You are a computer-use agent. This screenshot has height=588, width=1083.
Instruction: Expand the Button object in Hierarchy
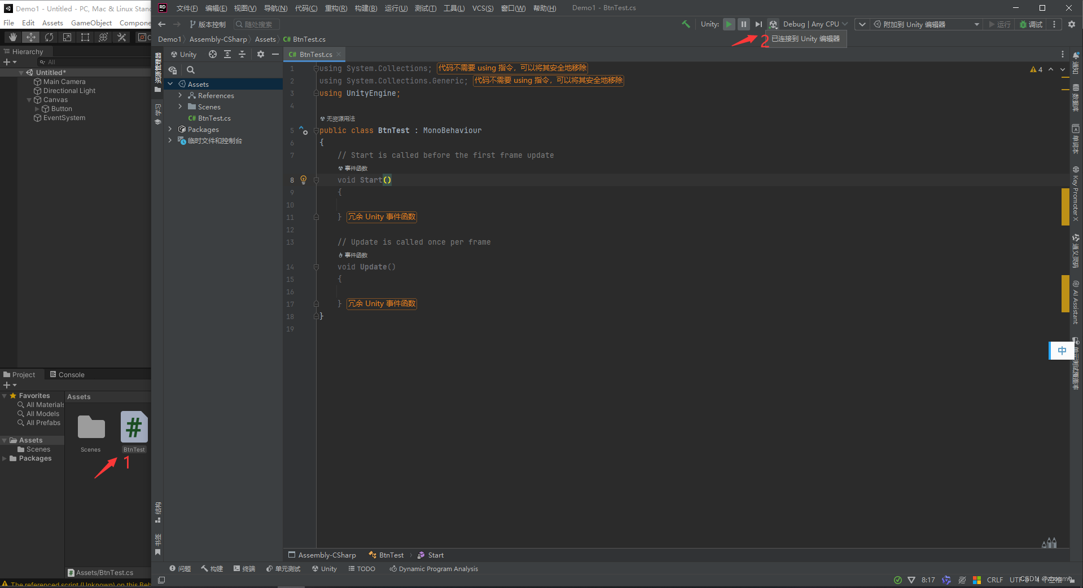coord(37,109)
